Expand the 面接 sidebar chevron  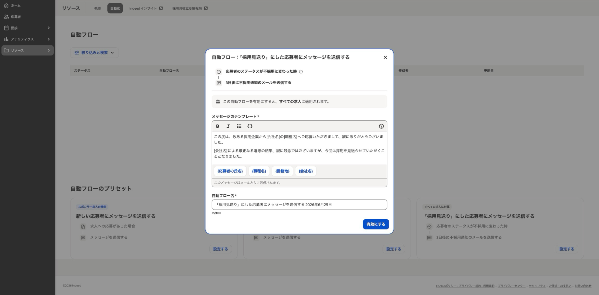pos(49,28)
